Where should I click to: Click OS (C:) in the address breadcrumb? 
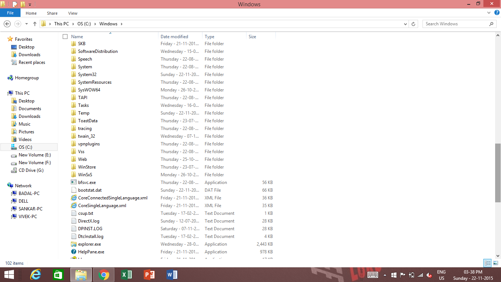pos(84,24)
